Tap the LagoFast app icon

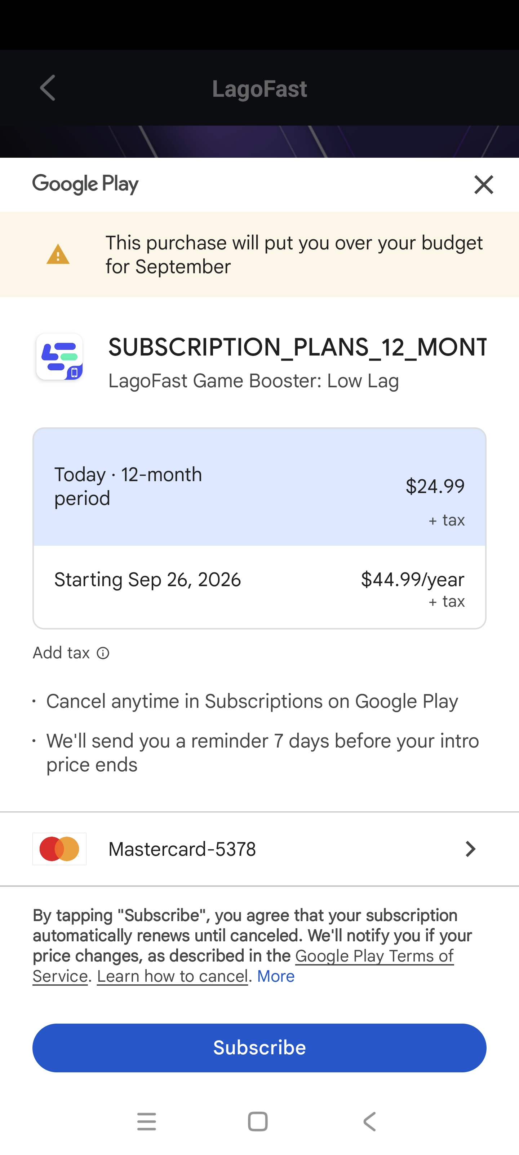coord(59,357)
